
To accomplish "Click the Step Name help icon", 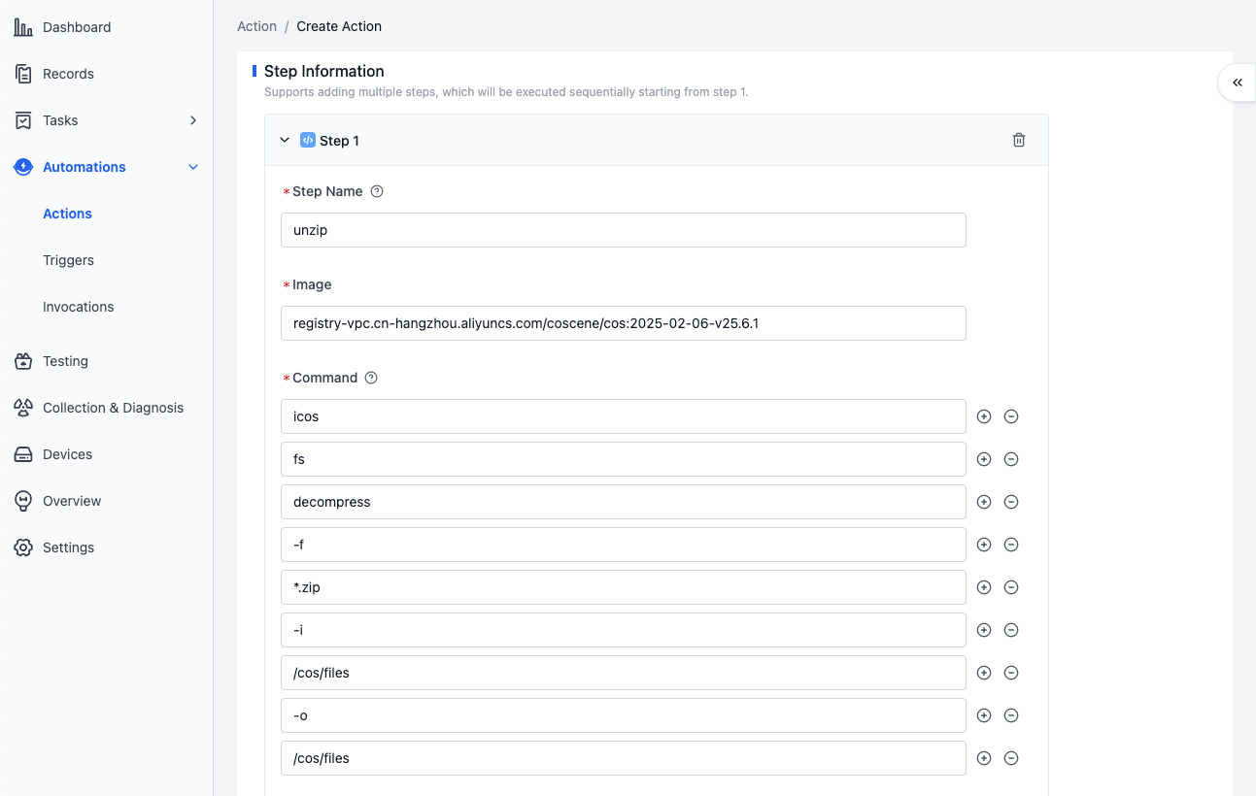I will [x=377, y=191].
